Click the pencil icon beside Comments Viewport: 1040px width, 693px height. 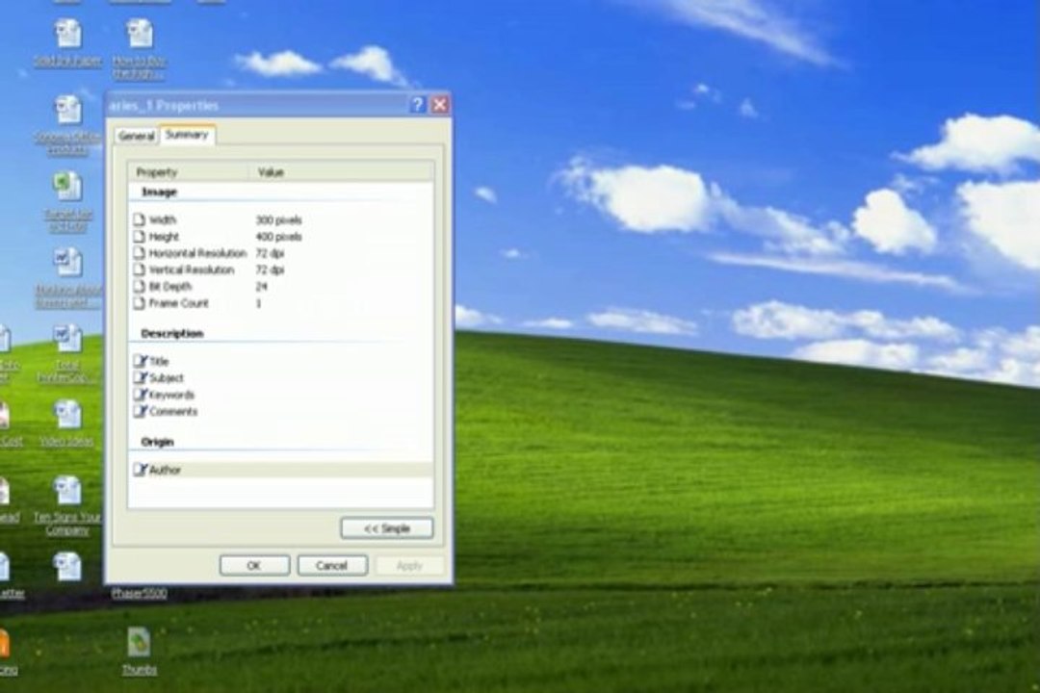pos(140,411)
